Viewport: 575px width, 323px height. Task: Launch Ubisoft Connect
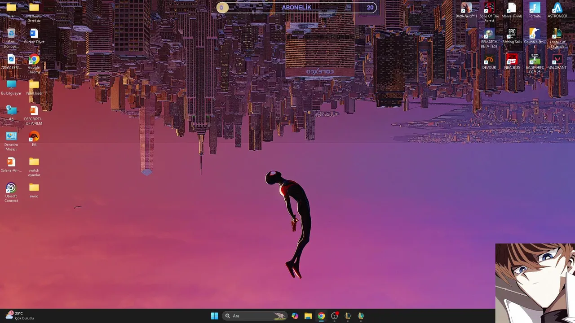click(x=11, y=192)
